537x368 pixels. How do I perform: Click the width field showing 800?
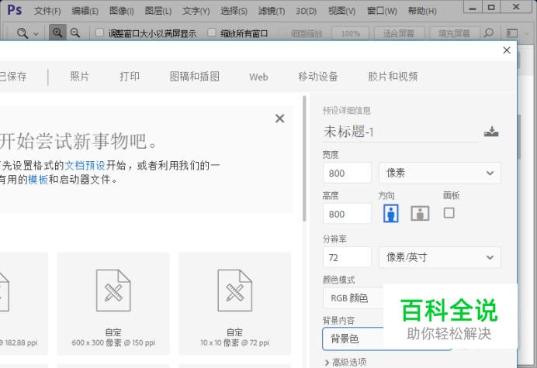point(347,173)
